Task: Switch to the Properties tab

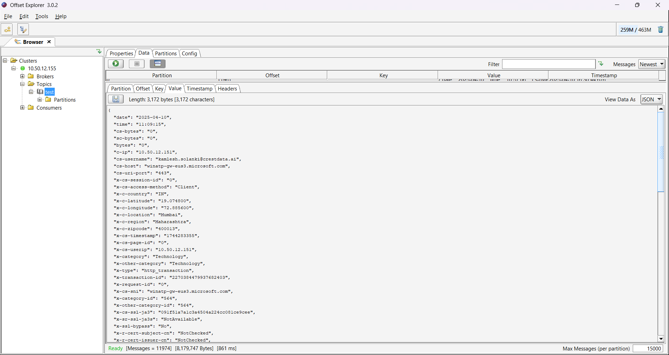Action: point(121,53)
